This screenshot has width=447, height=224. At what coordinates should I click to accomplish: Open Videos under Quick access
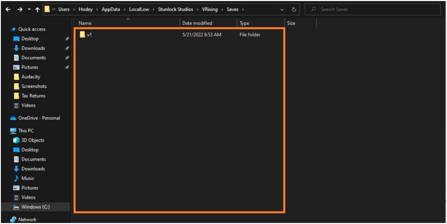(29, 105)
